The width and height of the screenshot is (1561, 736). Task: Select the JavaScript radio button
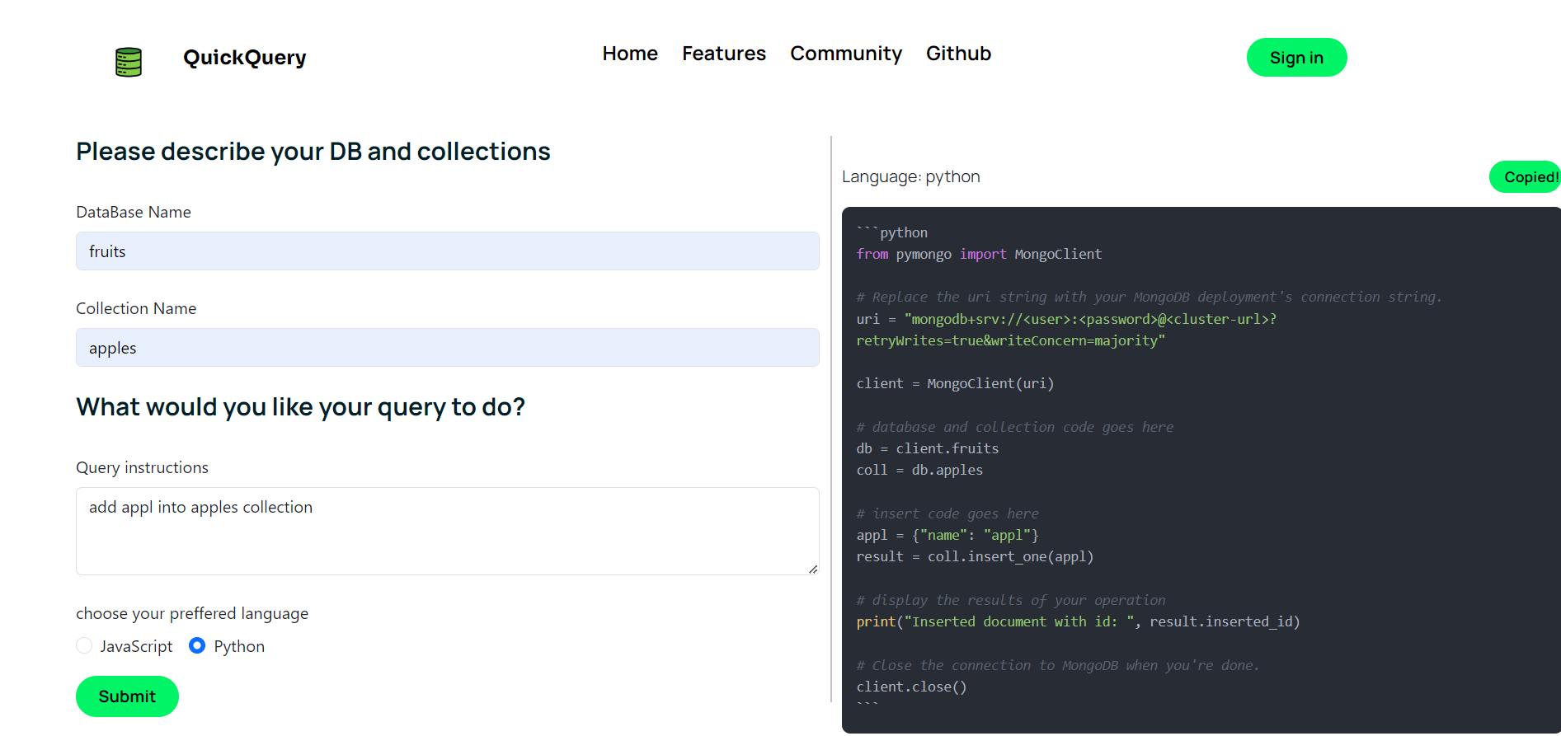[84, 646]
